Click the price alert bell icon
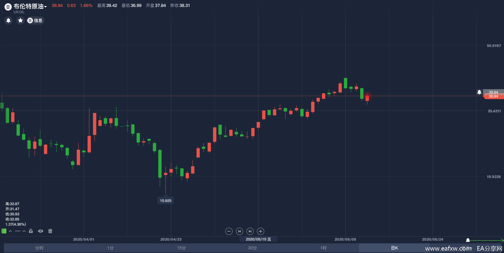This screenshot has height=253, width=504. [8, 20]
